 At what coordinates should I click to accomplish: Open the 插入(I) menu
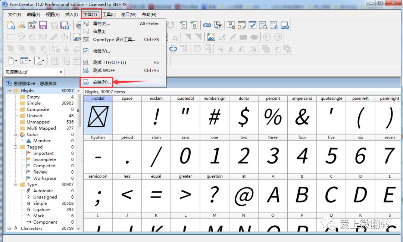click(71, 15)
